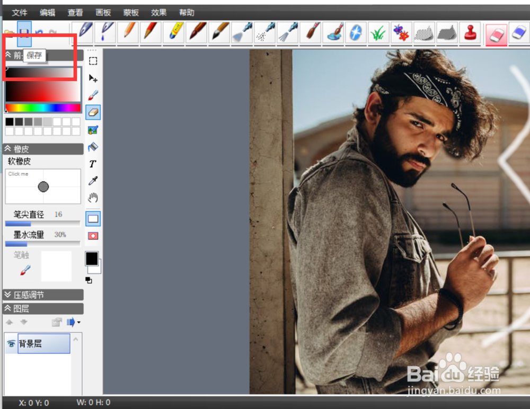This screenshot has height=409, width=530.
Task: Adjust the 墨水流量 slider
Action: (x=42, y=244)
